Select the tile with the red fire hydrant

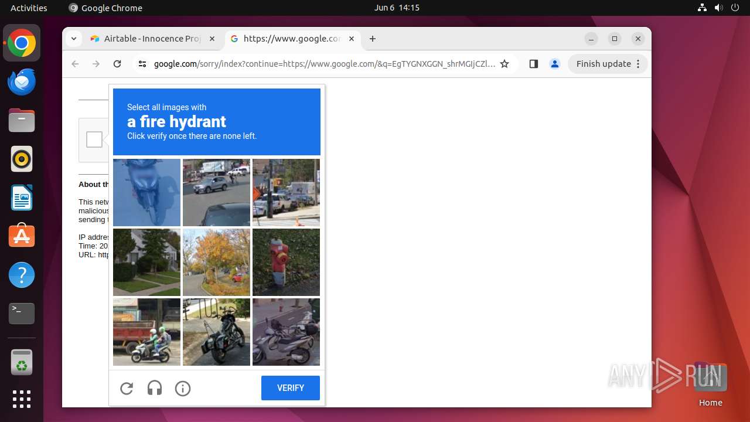[286, 262]
